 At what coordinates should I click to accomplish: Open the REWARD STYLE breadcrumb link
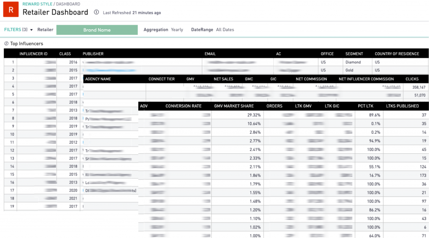click(37, 4)
